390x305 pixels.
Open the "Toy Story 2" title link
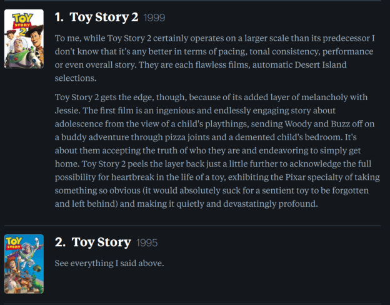104,17
